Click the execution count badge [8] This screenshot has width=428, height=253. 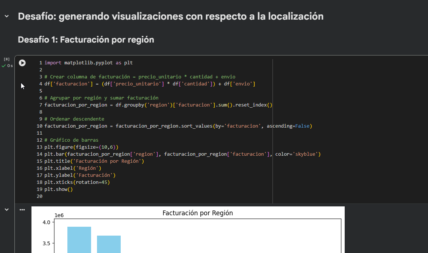point(6,59)
